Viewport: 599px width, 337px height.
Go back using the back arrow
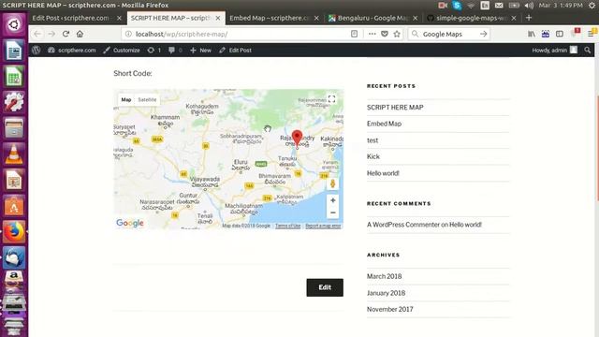click(x=37, y=34)
